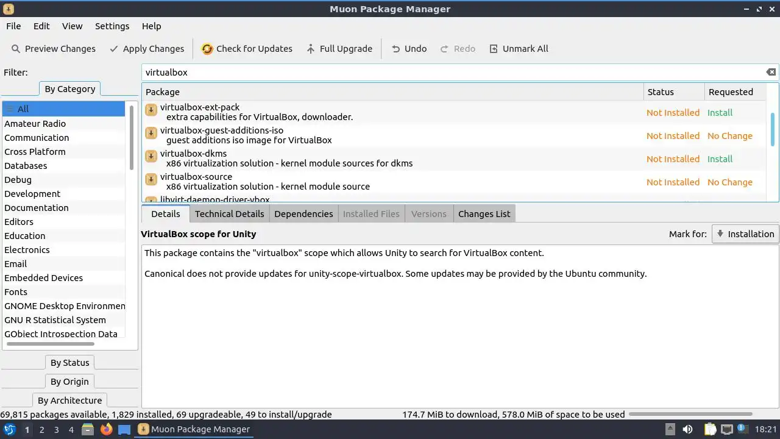Image resolution: width=780 pixels, height=439 pixels.
Task: Switch to virtual desktop 2
Action: (x=41, y=429)
